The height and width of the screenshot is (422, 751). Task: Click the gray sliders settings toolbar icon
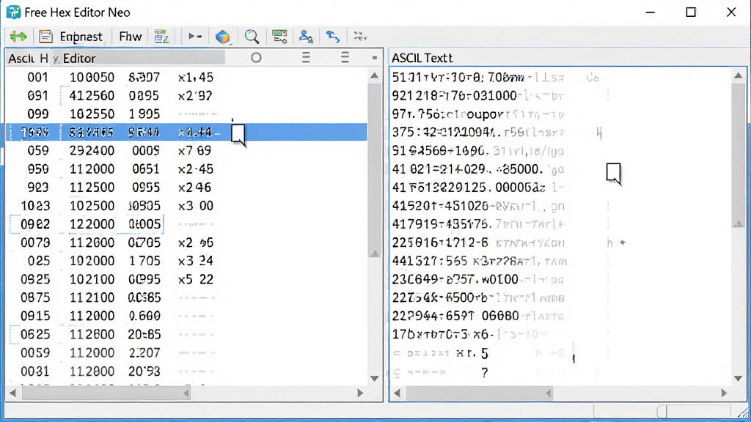click(x=360, y=37)
